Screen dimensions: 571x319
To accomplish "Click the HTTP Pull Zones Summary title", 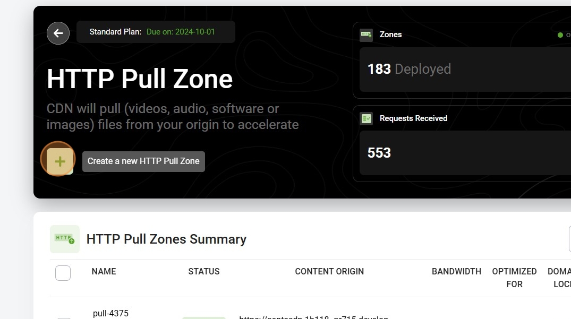I will (x=166, y=239).
